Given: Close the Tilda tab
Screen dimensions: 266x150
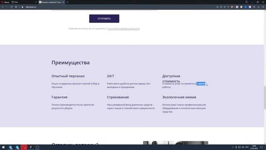Looking at the screenshot, I should 36,2.
